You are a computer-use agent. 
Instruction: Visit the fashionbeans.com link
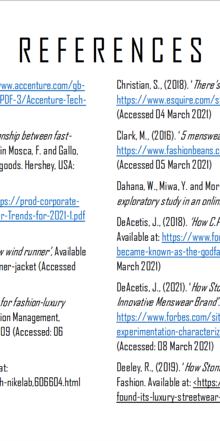click(169, 151)
